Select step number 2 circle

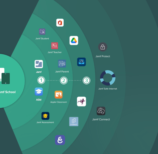64,80
